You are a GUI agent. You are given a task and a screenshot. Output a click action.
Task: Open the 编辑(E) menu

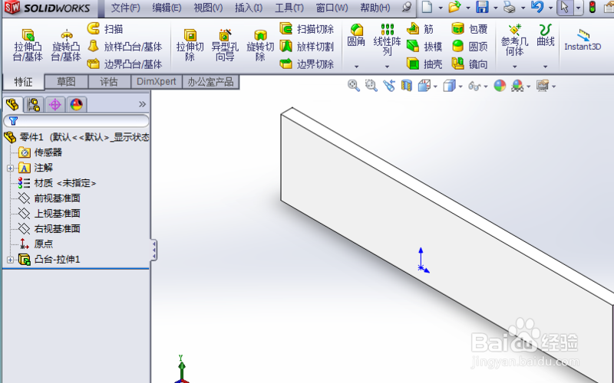(x=167, y=8)
